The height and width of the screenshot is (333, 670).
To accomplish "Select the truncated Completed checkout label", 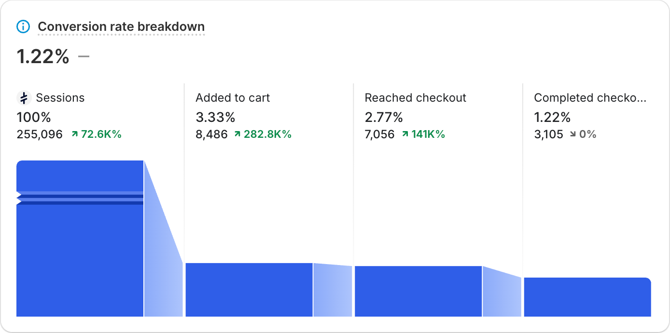I will 590,98.
